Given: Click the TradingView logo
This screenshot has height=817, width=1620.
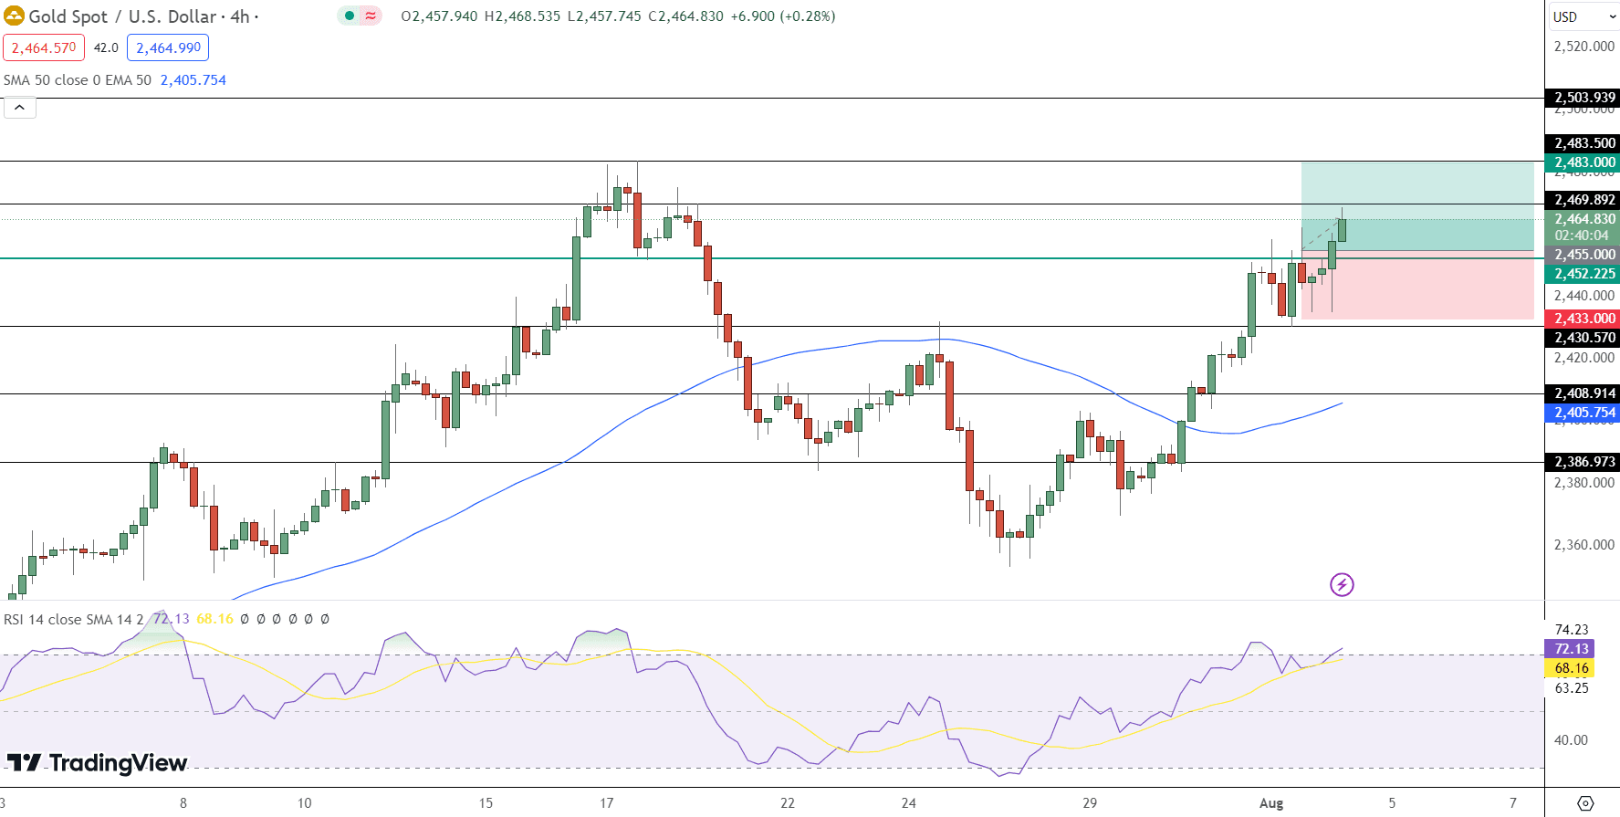Looking at the screenshot, I should click(x=97, y=762).
